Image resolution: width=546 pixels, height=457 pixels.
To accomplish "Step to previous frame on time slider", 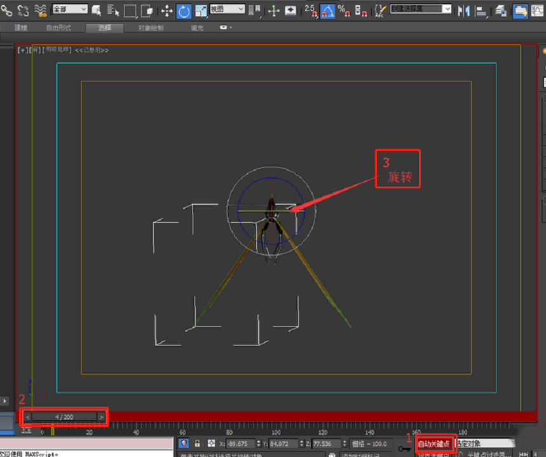I will pos(27,417).
